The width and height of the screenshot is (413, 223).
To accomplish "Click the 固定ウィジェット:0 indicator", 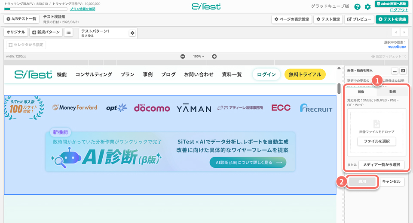I will point(389,56).
